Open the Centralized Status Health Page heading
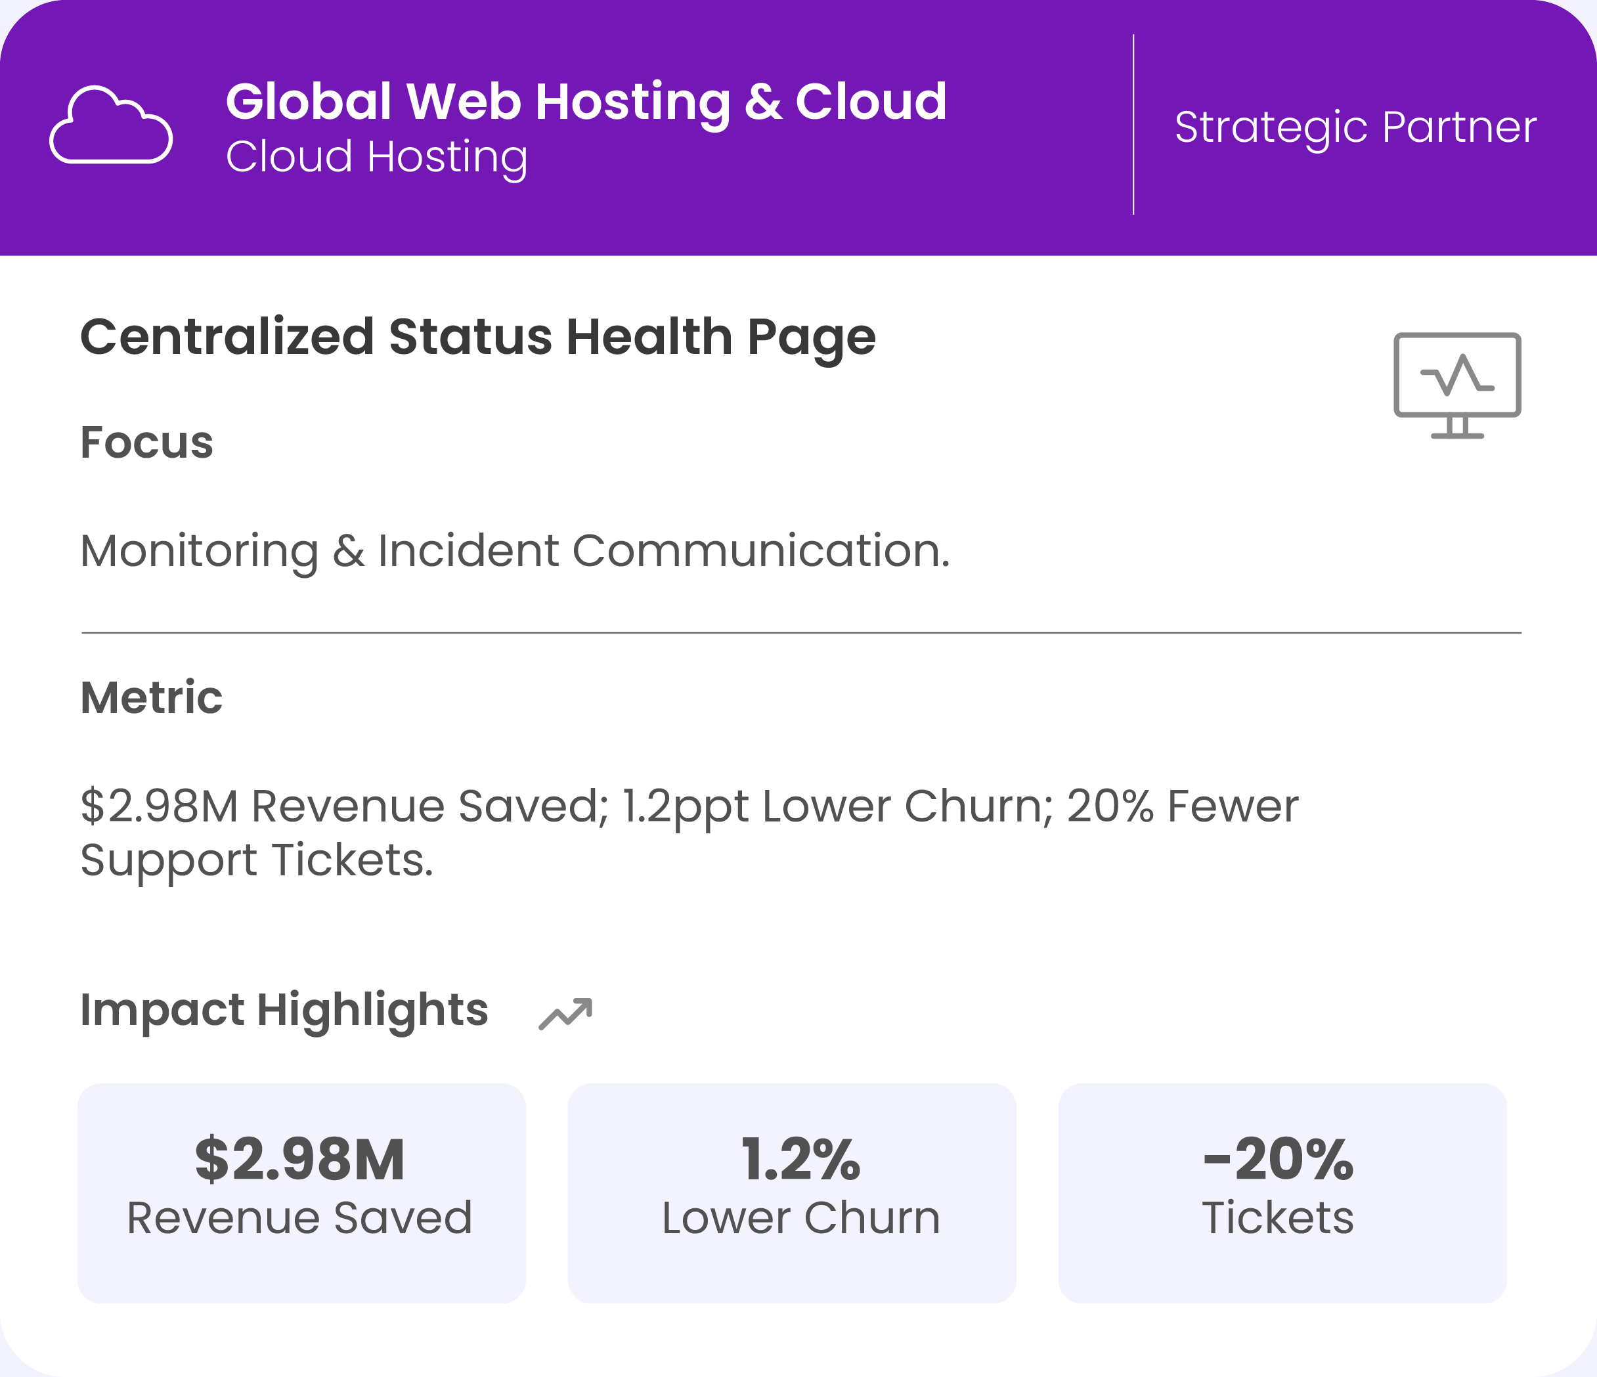Image resolution: width=1597 pixels, height=1377 pixels. [478, 337]
